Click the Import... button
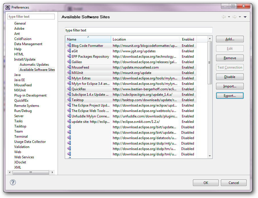The height and width of the screenshot is (198, 258). 230,86
